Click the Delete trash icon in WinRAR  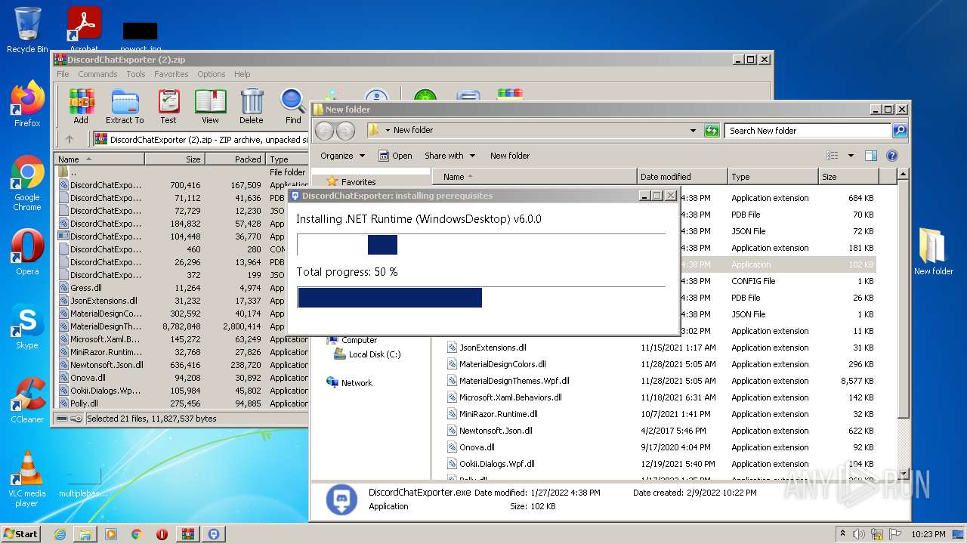[252, 106]
